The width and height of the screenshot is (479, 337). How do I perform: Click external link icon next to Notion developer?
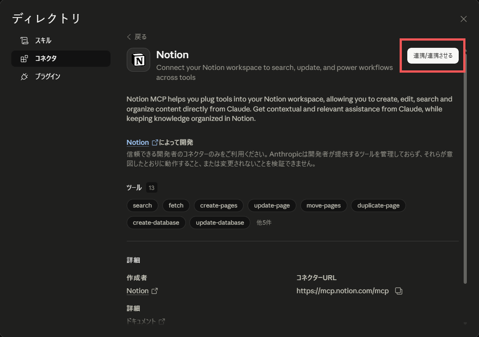(x=155, y=143)
